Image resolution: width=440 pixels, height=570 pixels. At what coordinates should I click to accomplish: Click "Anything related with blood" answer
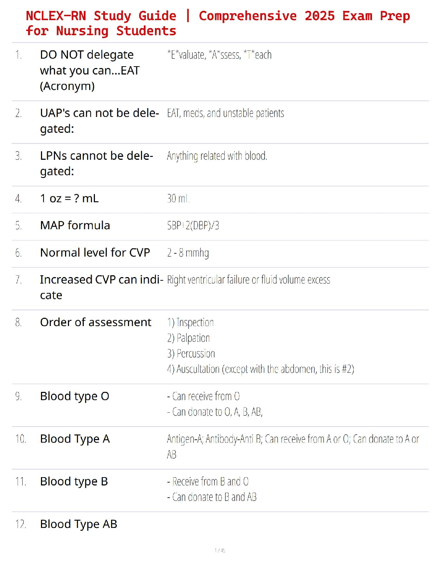coord(217,156)
